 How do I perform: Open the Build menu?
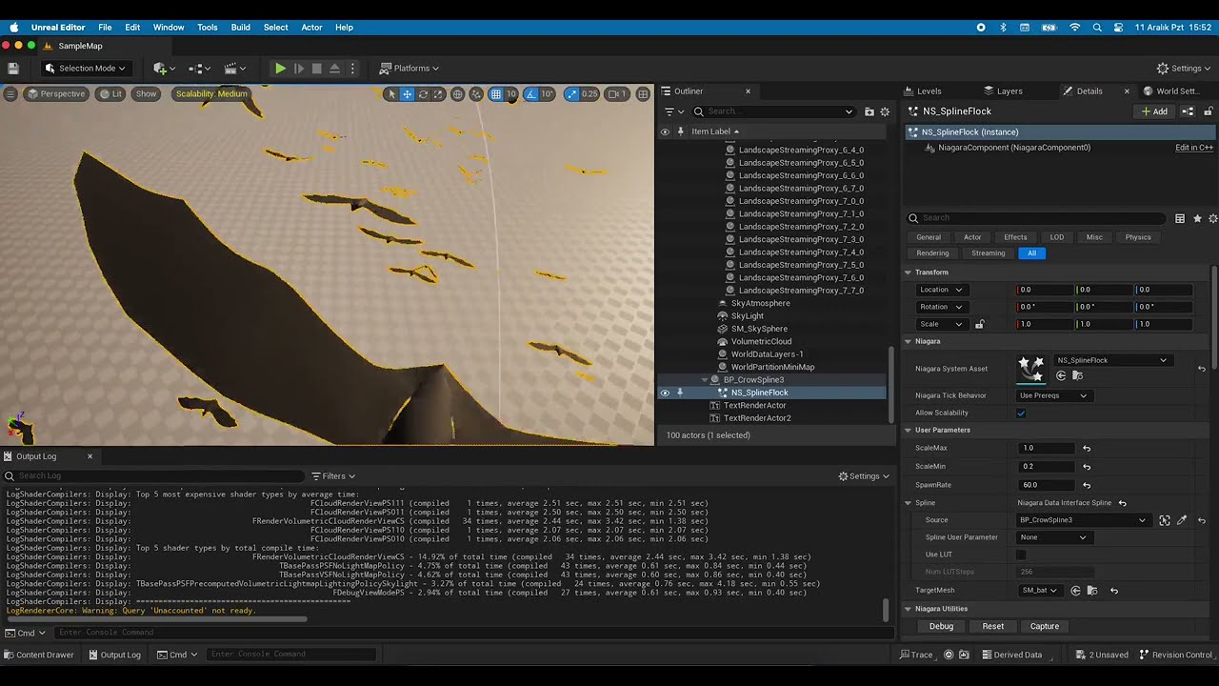point(241,28)
